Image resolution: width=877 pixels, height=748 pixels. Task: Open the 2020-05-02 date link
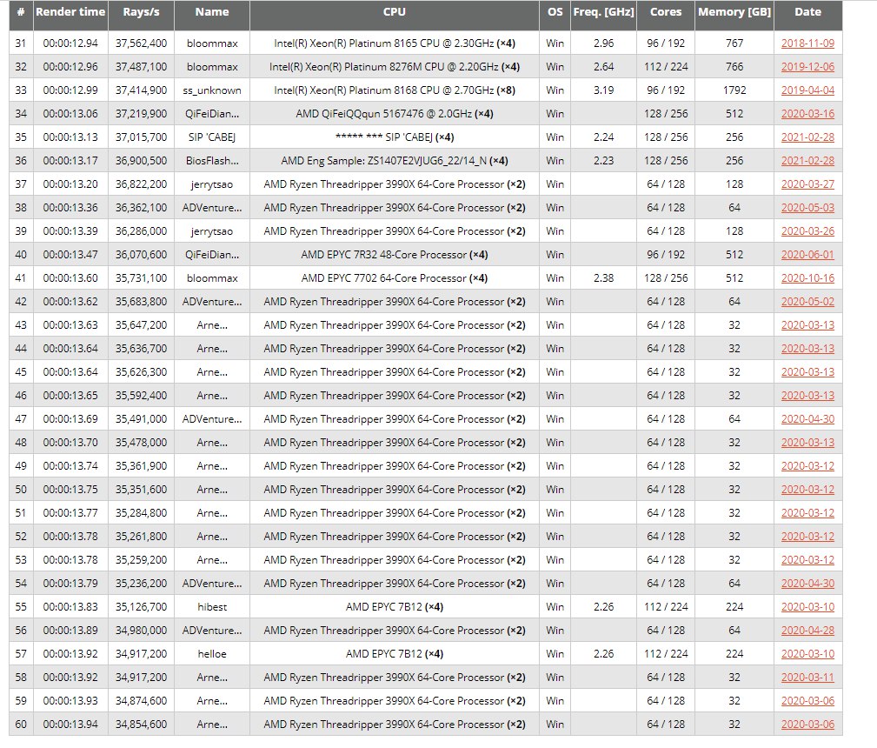pyautogui.click(x=807, y=302)
